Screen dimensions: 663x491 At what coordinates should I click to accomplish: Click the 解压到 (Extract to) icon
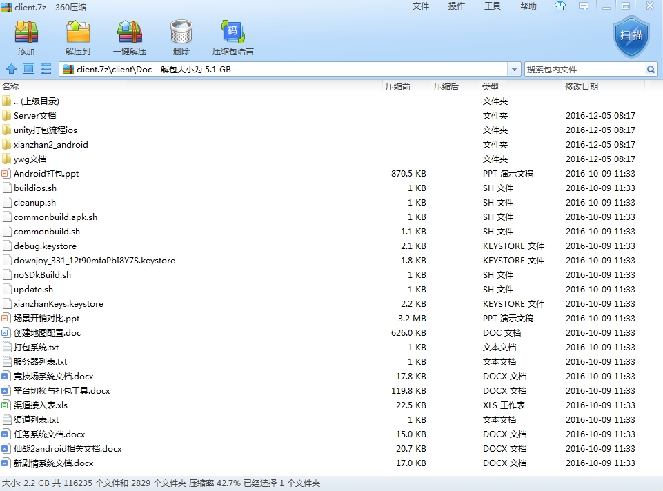[x=78, y=37]
